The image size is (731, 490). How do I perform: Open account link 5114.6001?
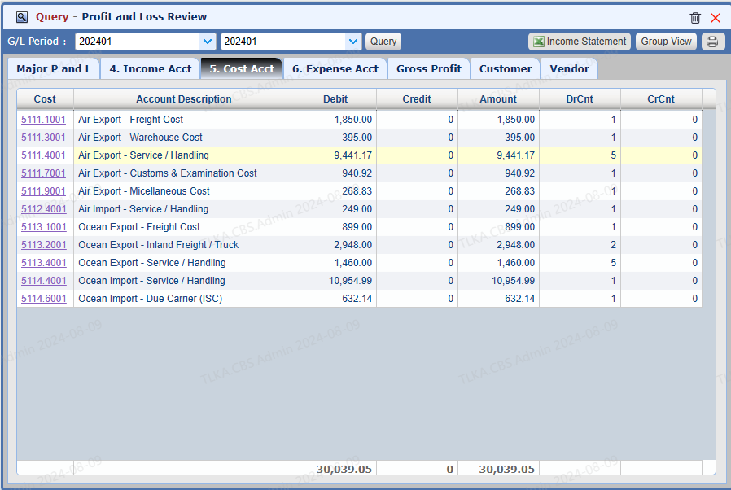click(44, 299)
